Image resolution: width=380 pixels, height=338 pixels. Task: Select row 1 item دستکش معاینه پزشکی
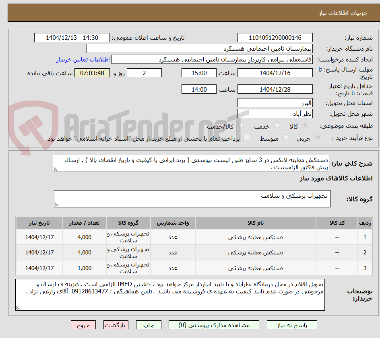[256, 238]
